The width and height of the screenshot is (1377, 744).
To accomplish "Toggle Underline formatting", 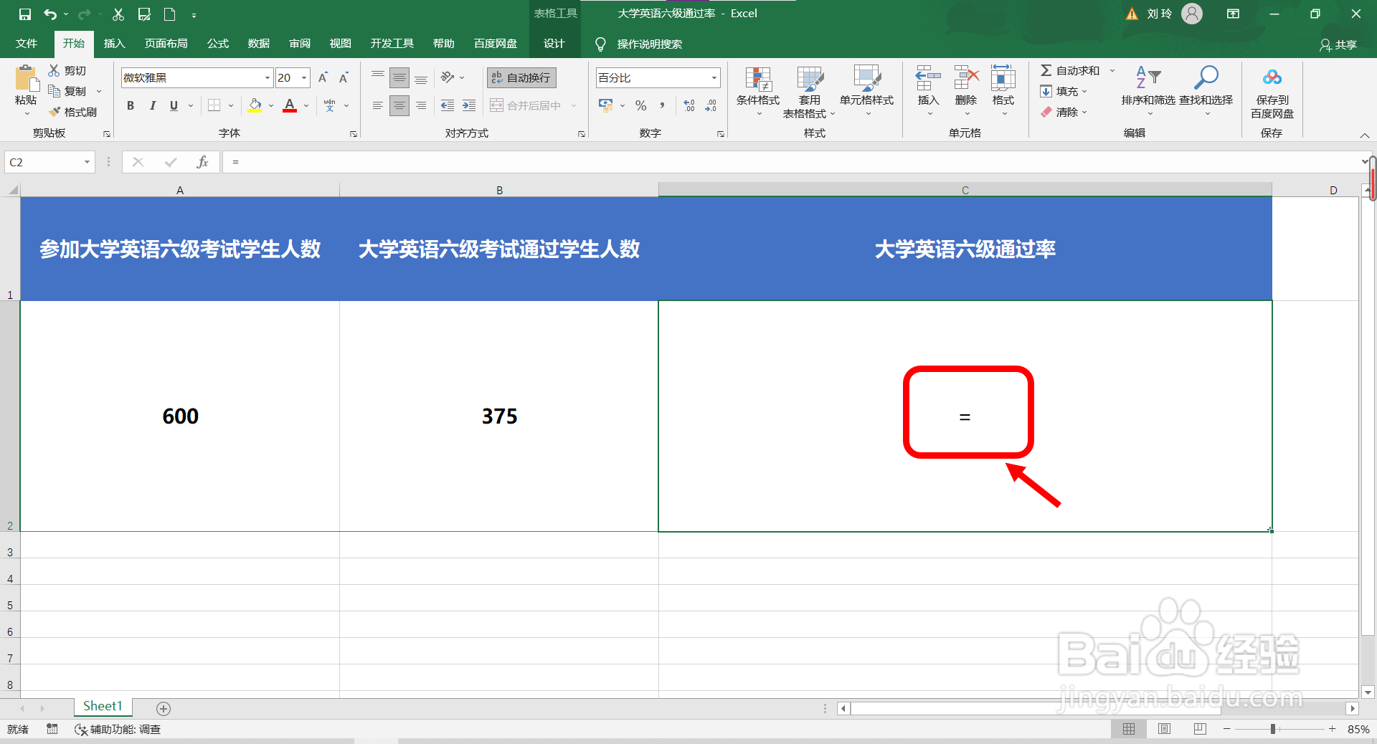I will point(174,105).
